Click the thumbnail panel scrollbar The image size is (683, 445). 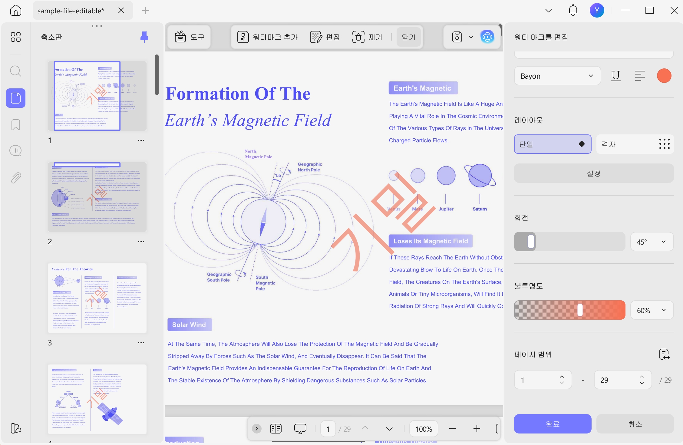pyautogui.click(x=157, y=75)
